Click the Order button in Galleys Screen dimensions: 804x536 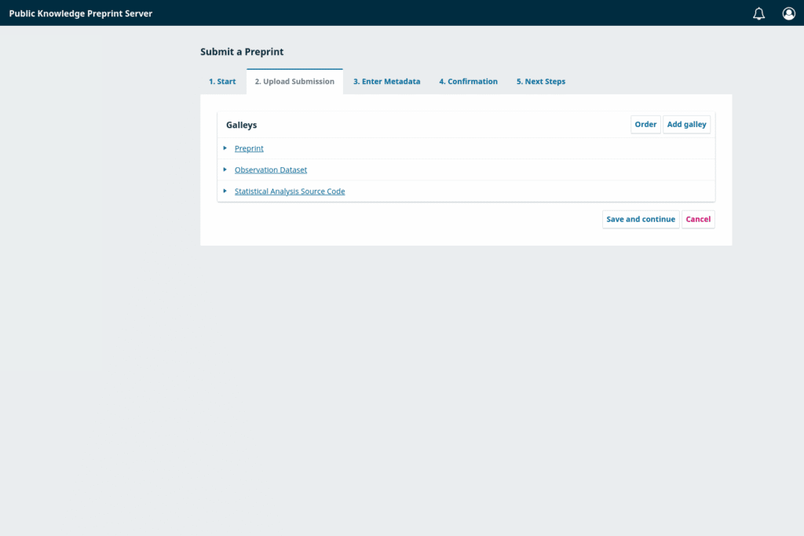[x=645, y=125]
